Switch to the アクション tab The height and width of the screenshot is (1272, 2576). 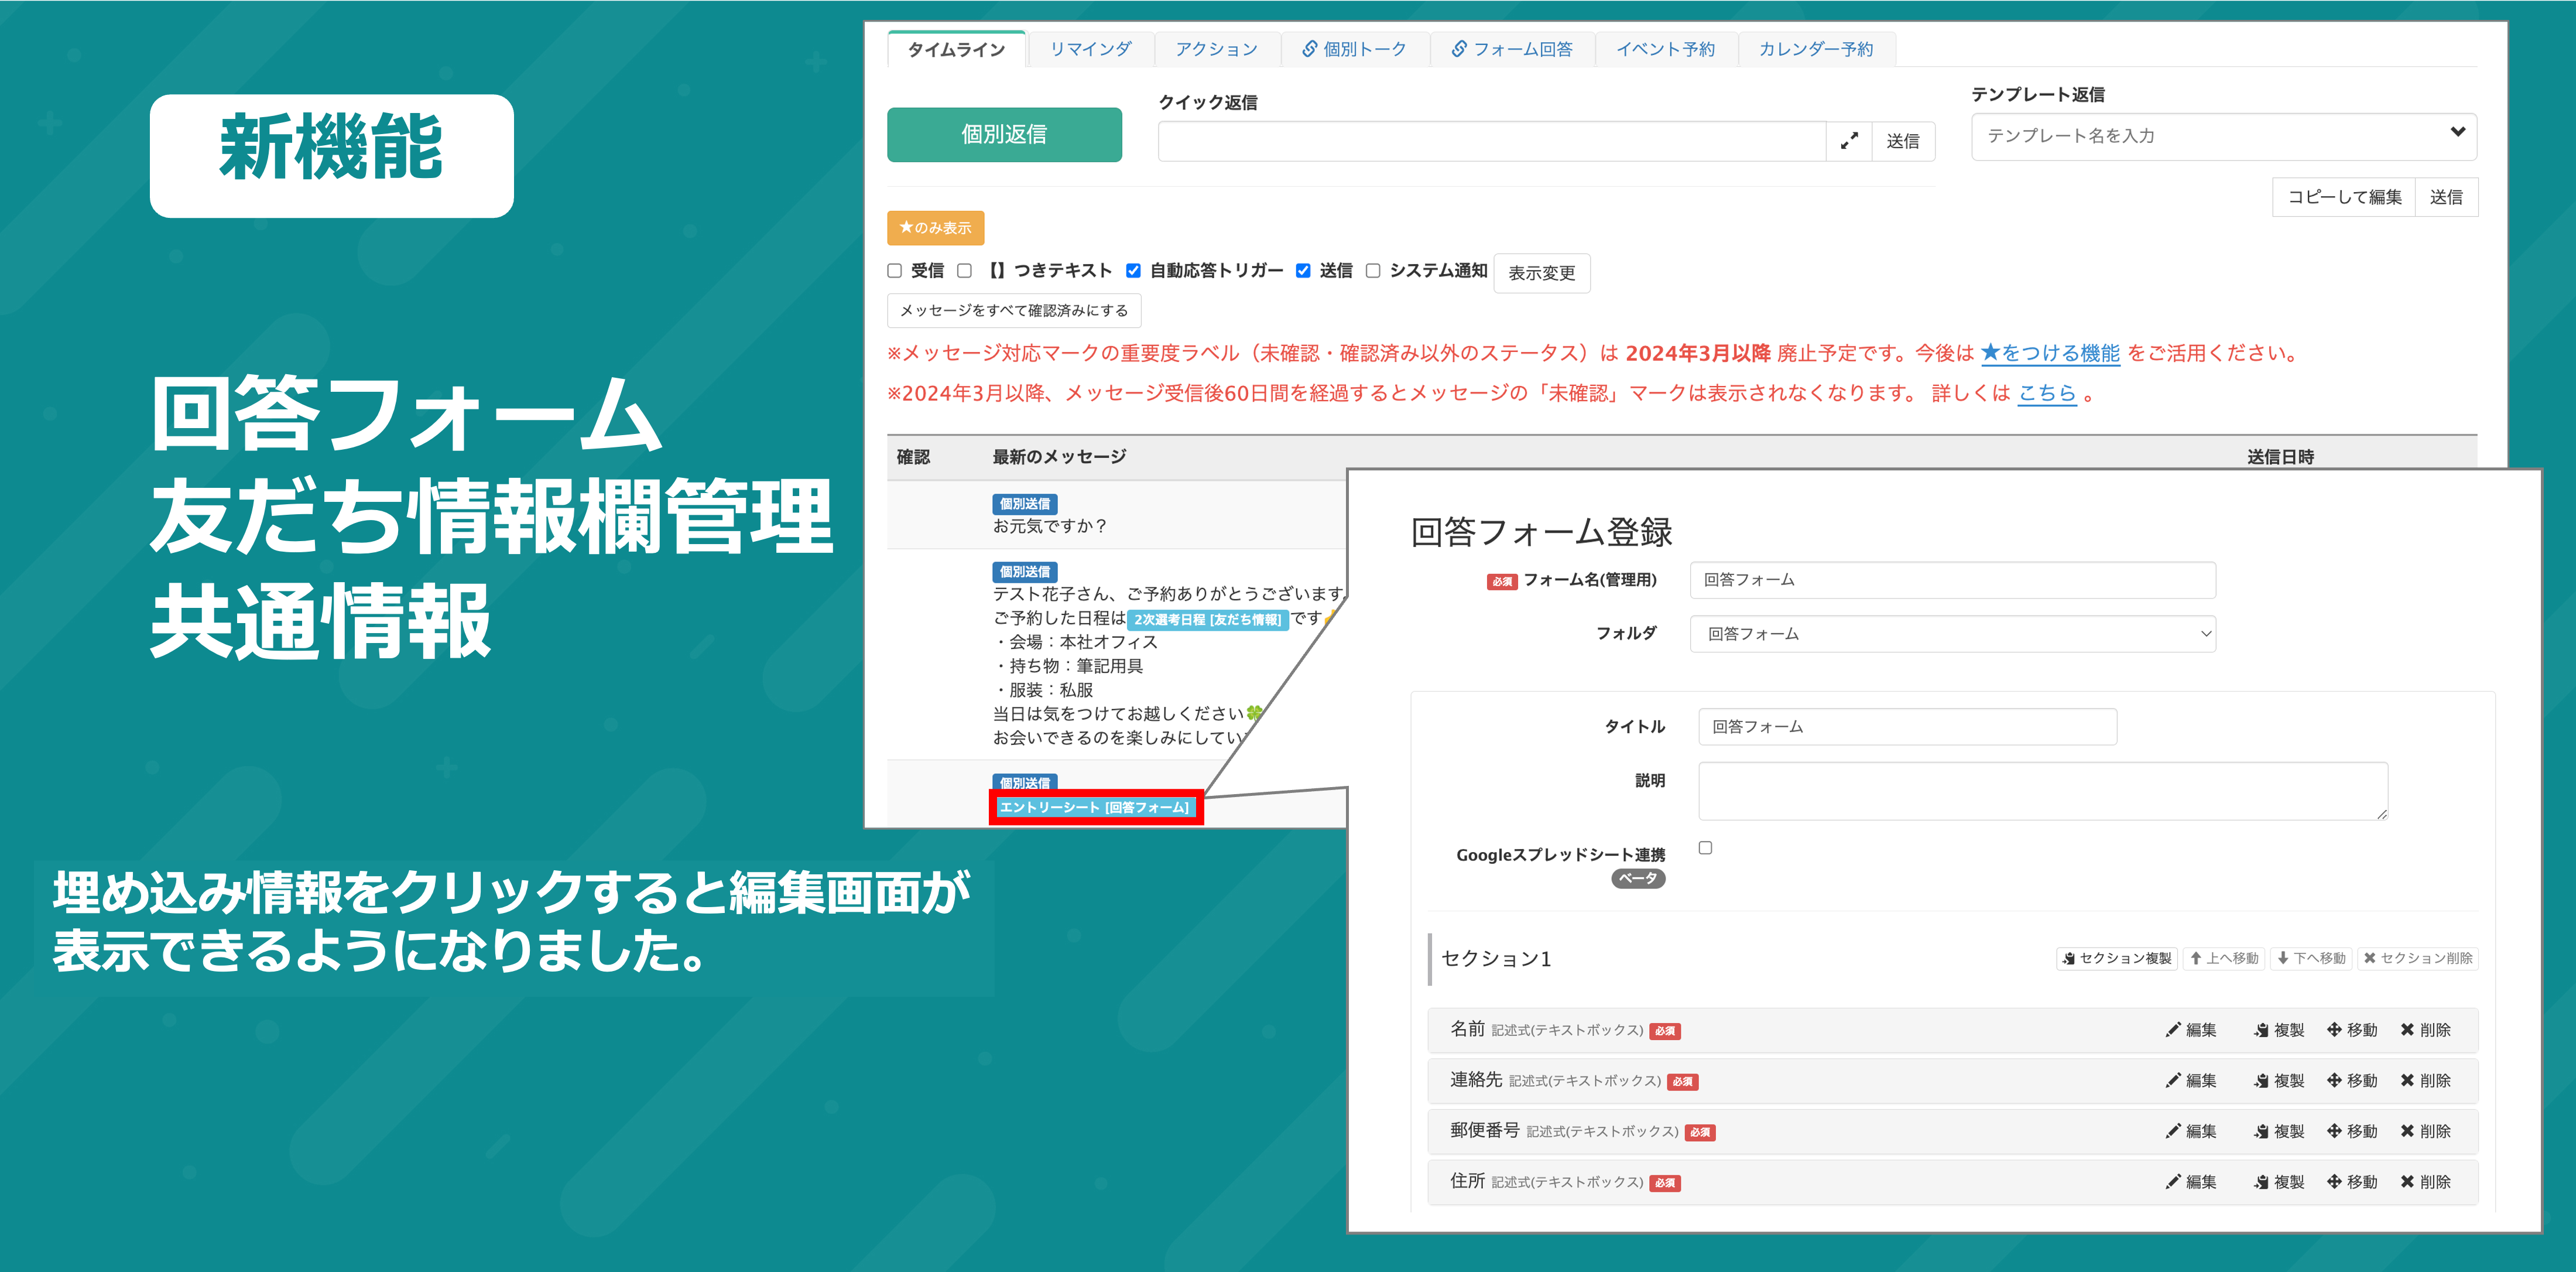point(1216,49)
